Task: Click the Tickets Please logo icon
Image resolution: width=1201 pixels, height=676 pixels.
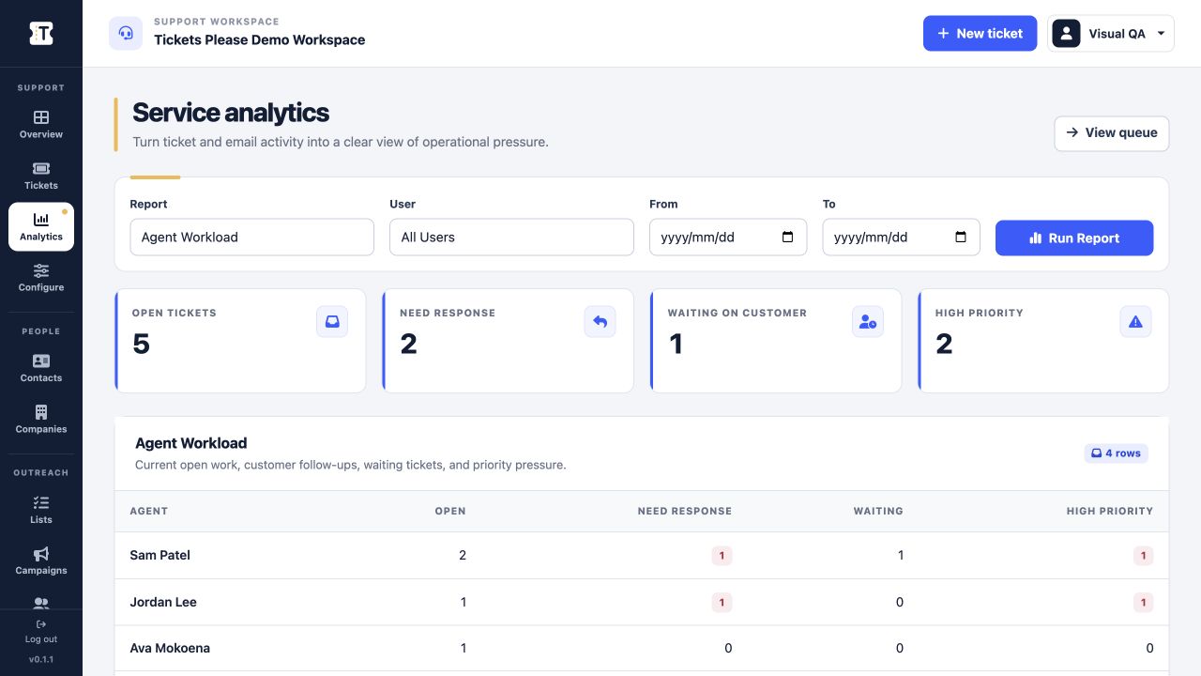Action: coord(41,33)
